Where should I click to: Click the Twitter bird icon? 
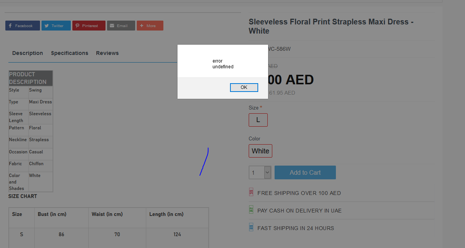[x=46, y=26]
